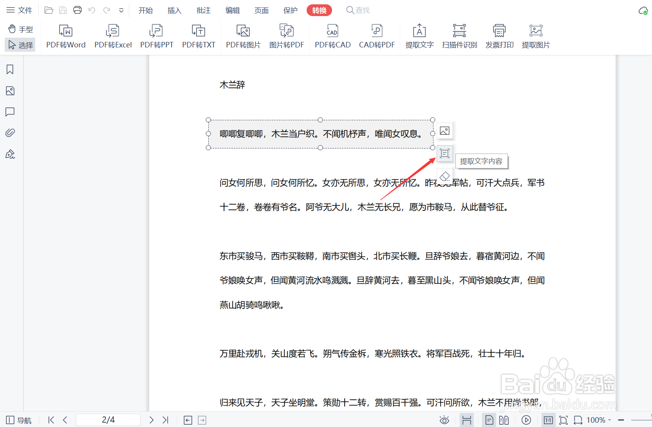Image resolution: width=652 pixels, height=427 pixels.
Task: Select the 扫描件识别 scan recognition tool
Action: 459,36
